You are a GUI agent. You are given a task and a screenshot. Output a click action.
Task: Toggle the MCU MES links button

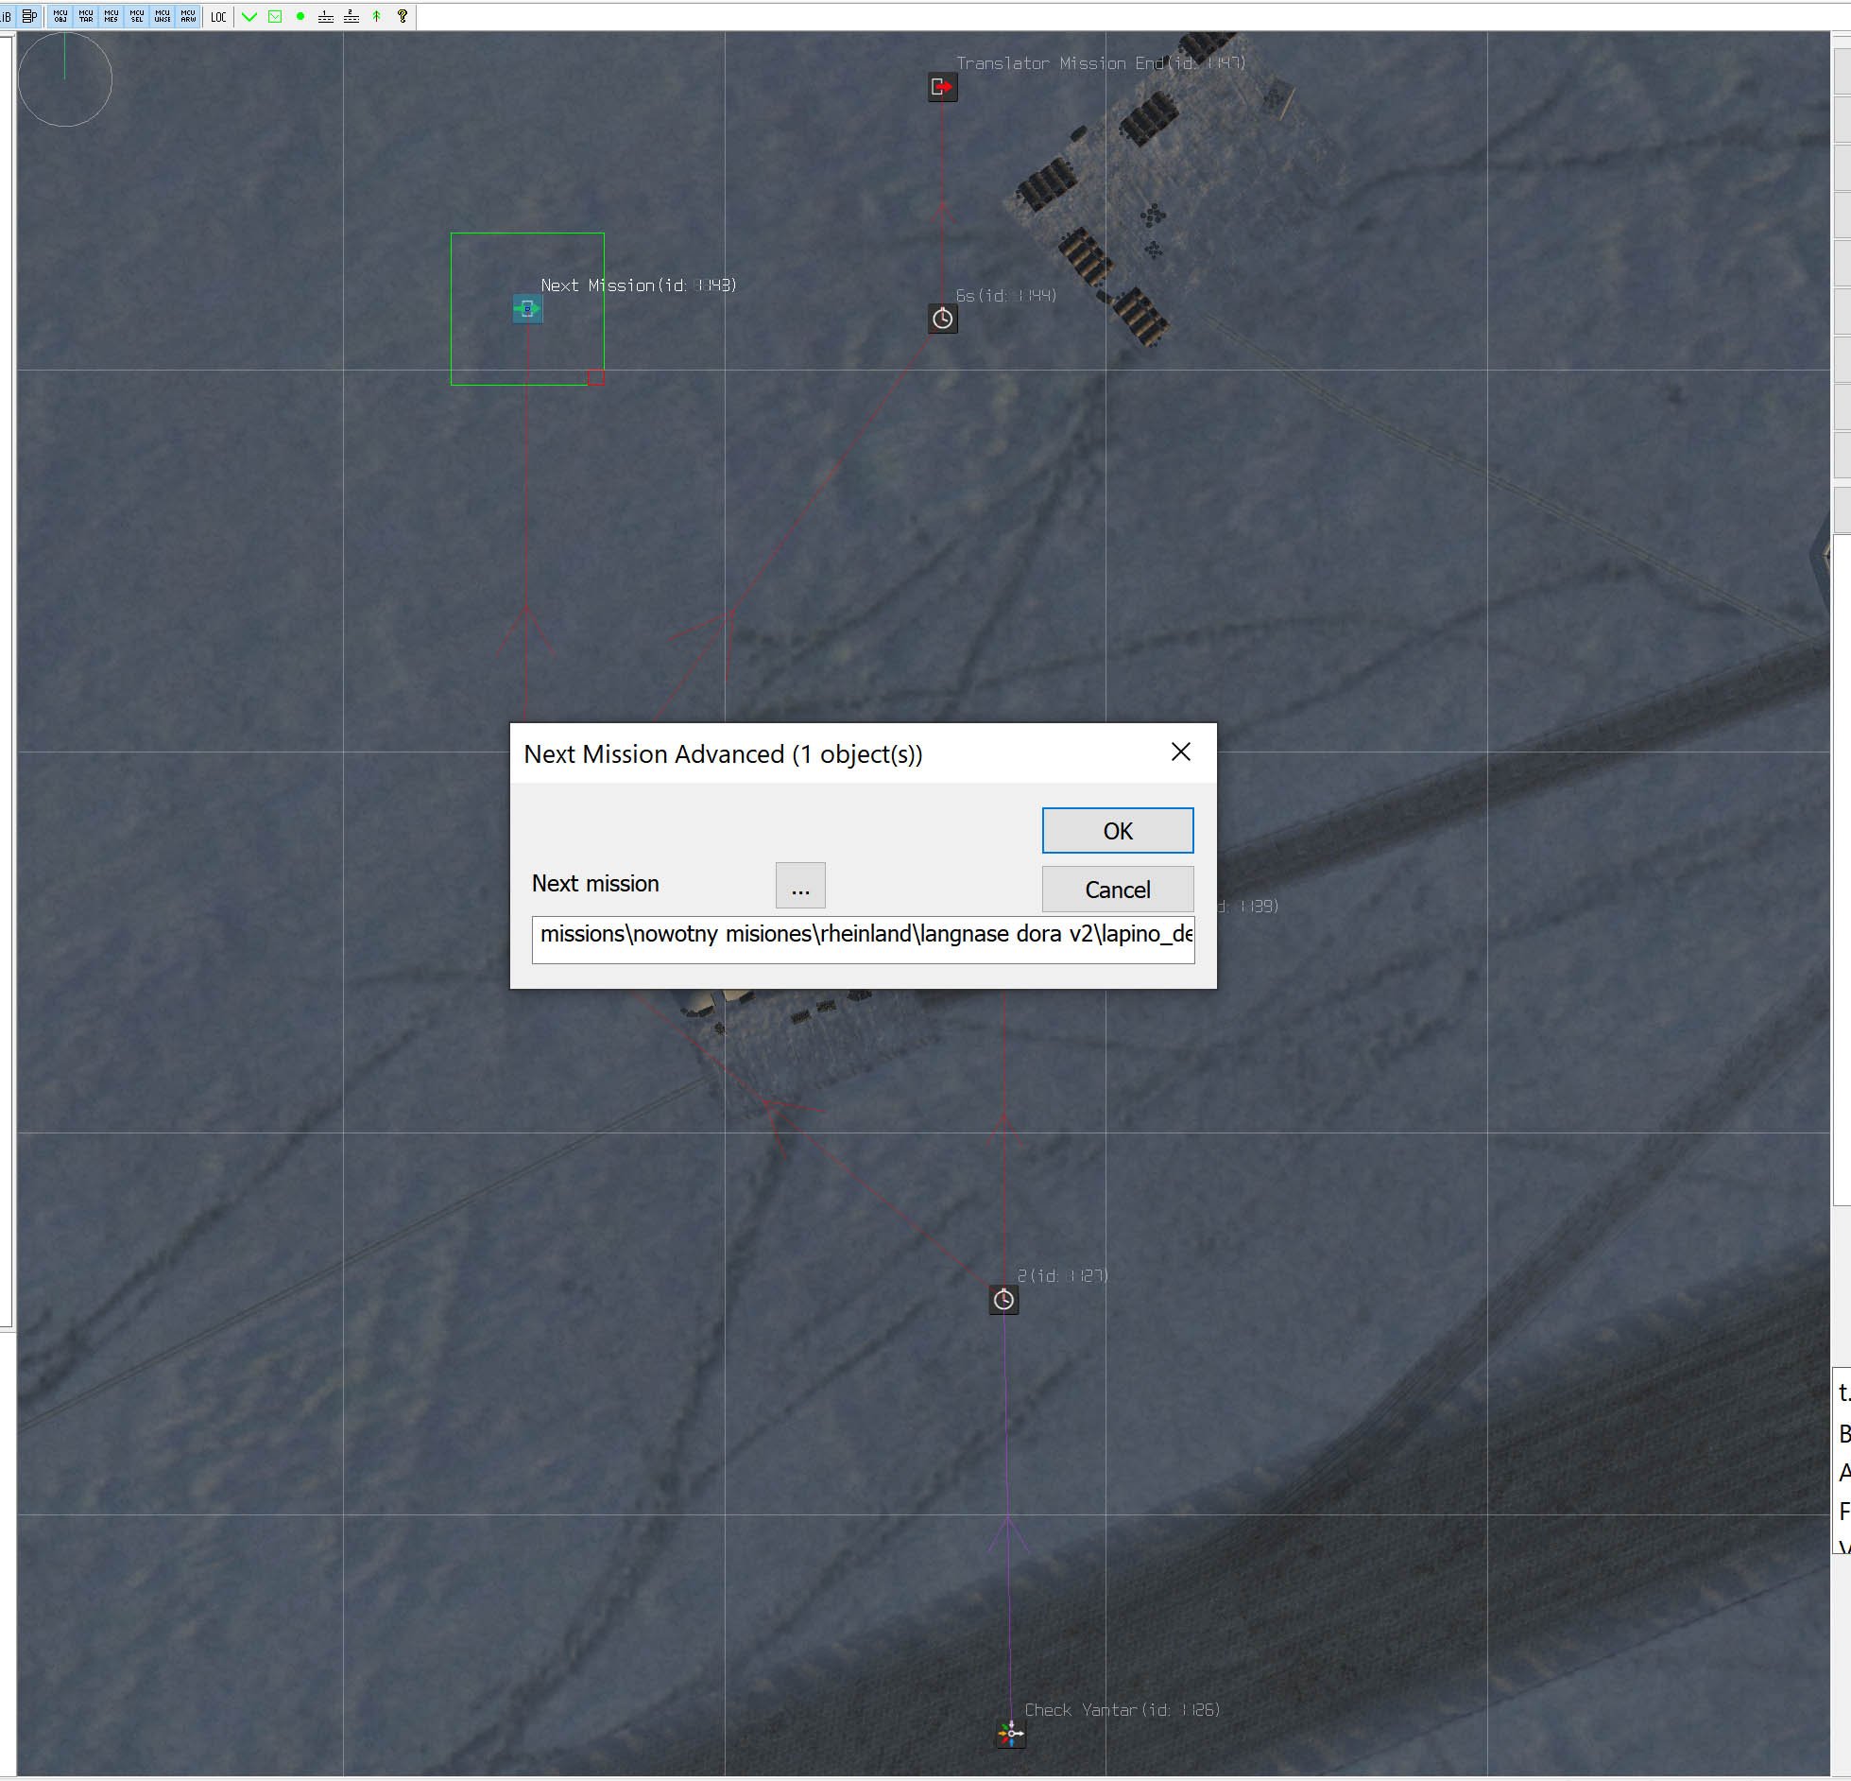(x=112, y=16)
